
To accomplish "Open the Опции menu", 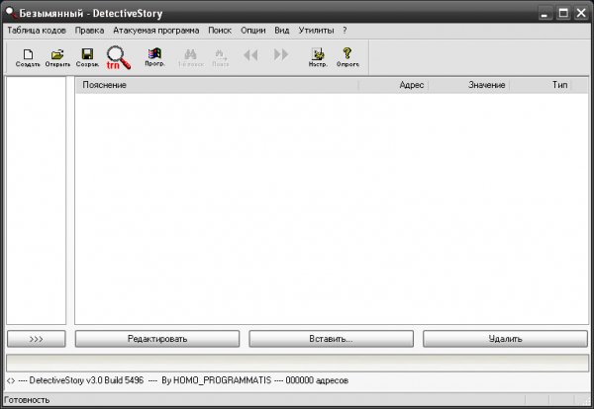I will pyautogui.click(x=253, y=31).
